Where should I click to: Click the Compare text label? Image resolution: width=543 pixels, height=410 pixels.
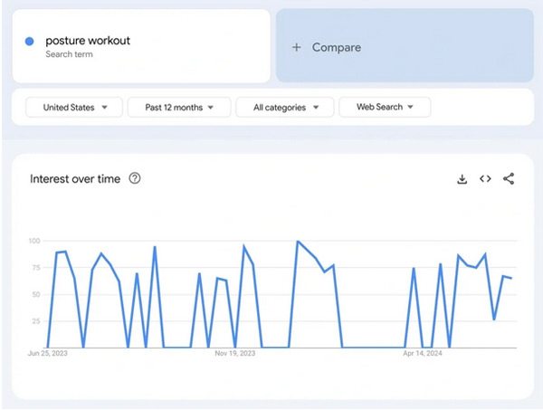click(x=336, y=47)
